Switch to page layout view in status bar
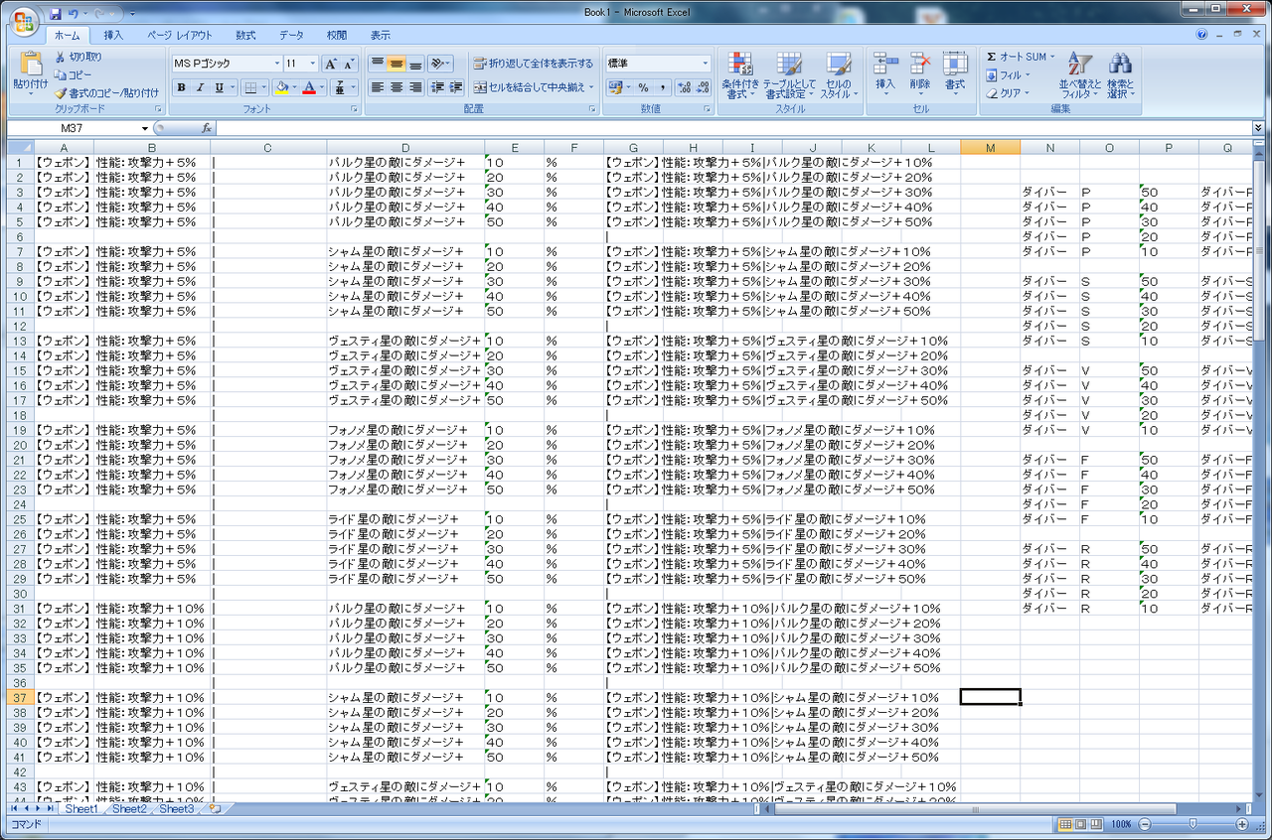 point(1081,824)
